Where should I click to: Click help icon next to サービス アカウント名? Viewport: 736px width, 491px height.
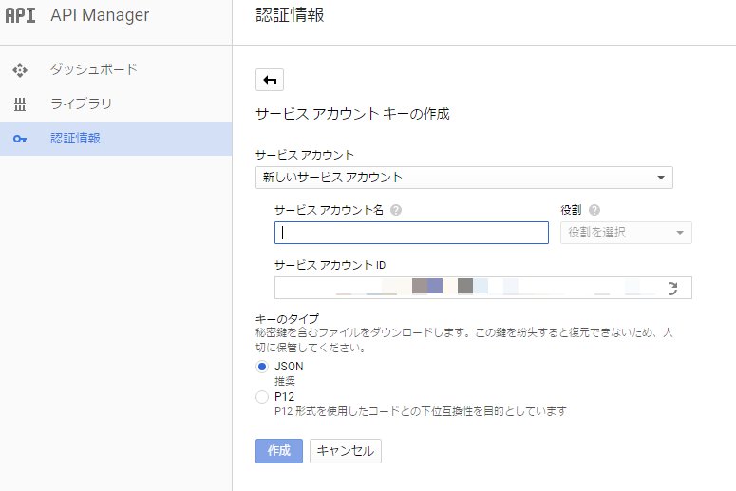396,210
